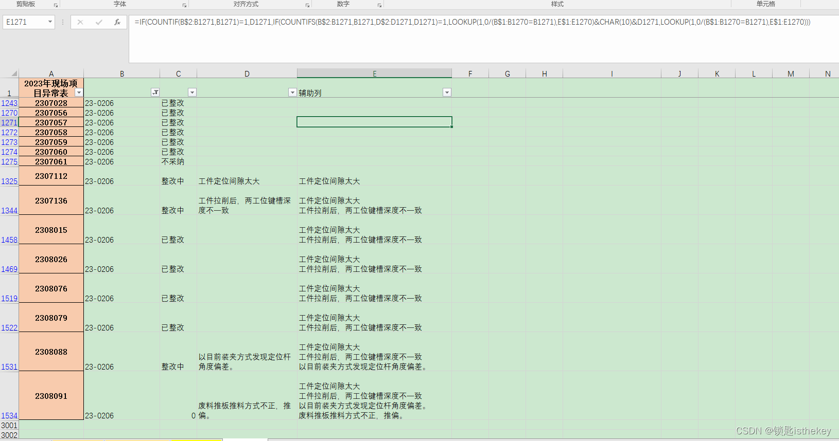Open the filter dropdown in column D
The width and height of the screenshot is (839, 441).
pyautogui.click(x=292, y=93)
